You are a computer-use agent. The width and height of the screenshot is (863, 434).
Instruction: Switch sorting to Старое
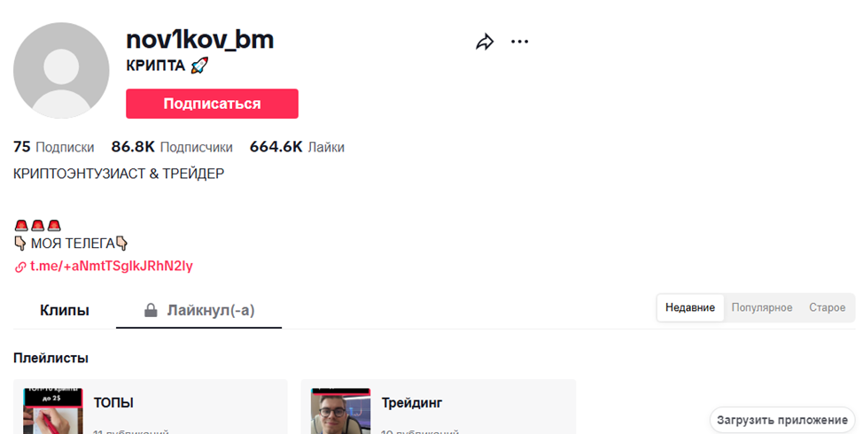pyautogui.click(x=827, y=307)
